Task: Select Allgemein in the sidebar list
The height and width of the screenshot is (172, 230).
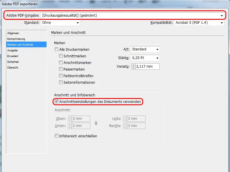Action: [26, 33]
